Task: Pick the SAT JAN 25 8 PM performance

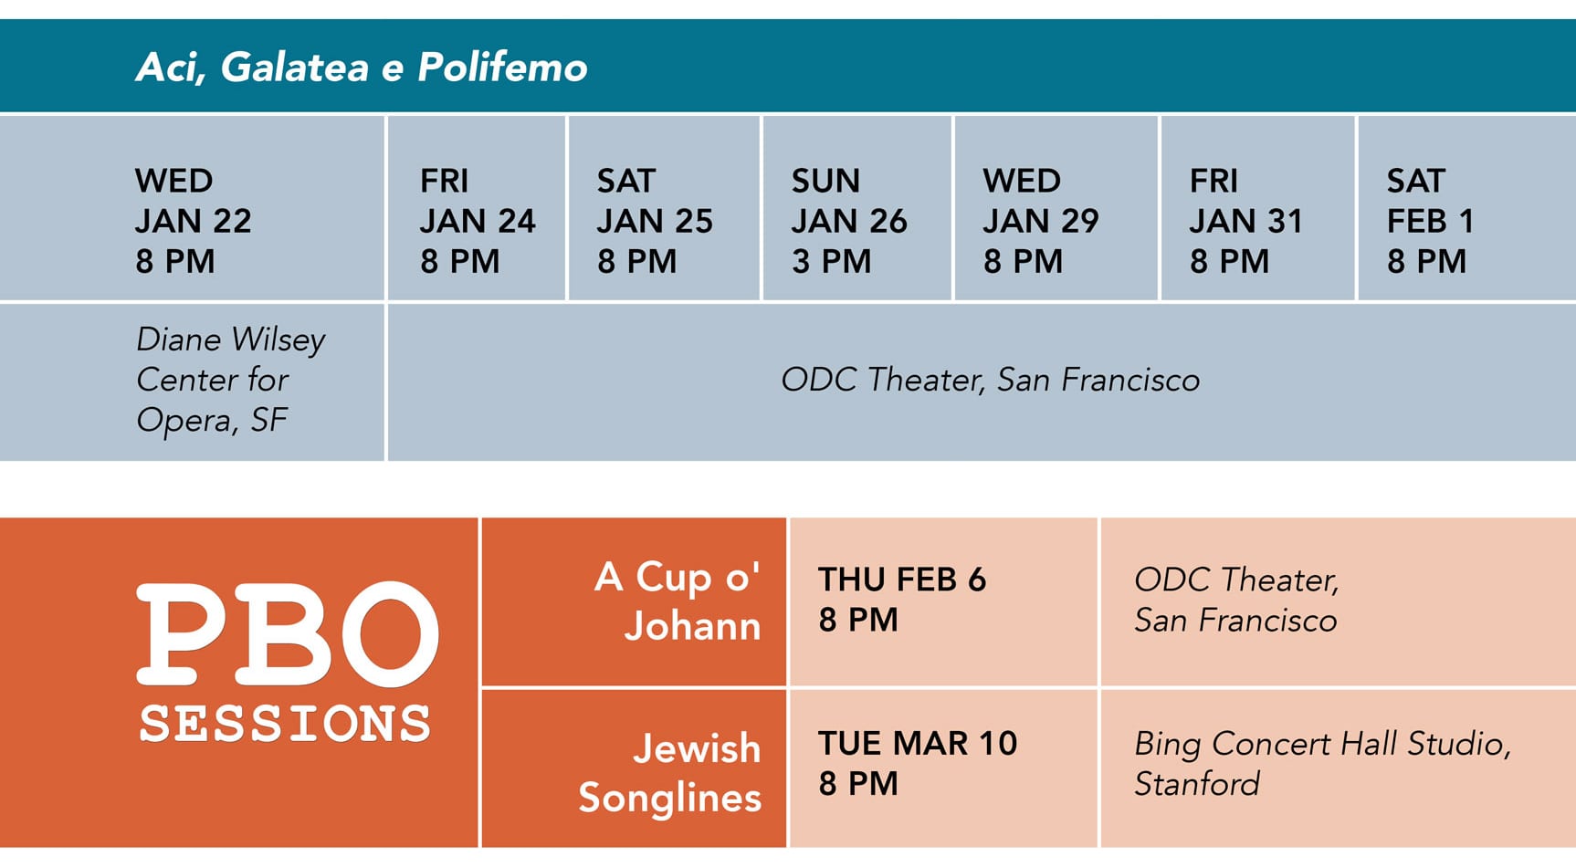Action: pyautogui.click(x=654, y=221)
